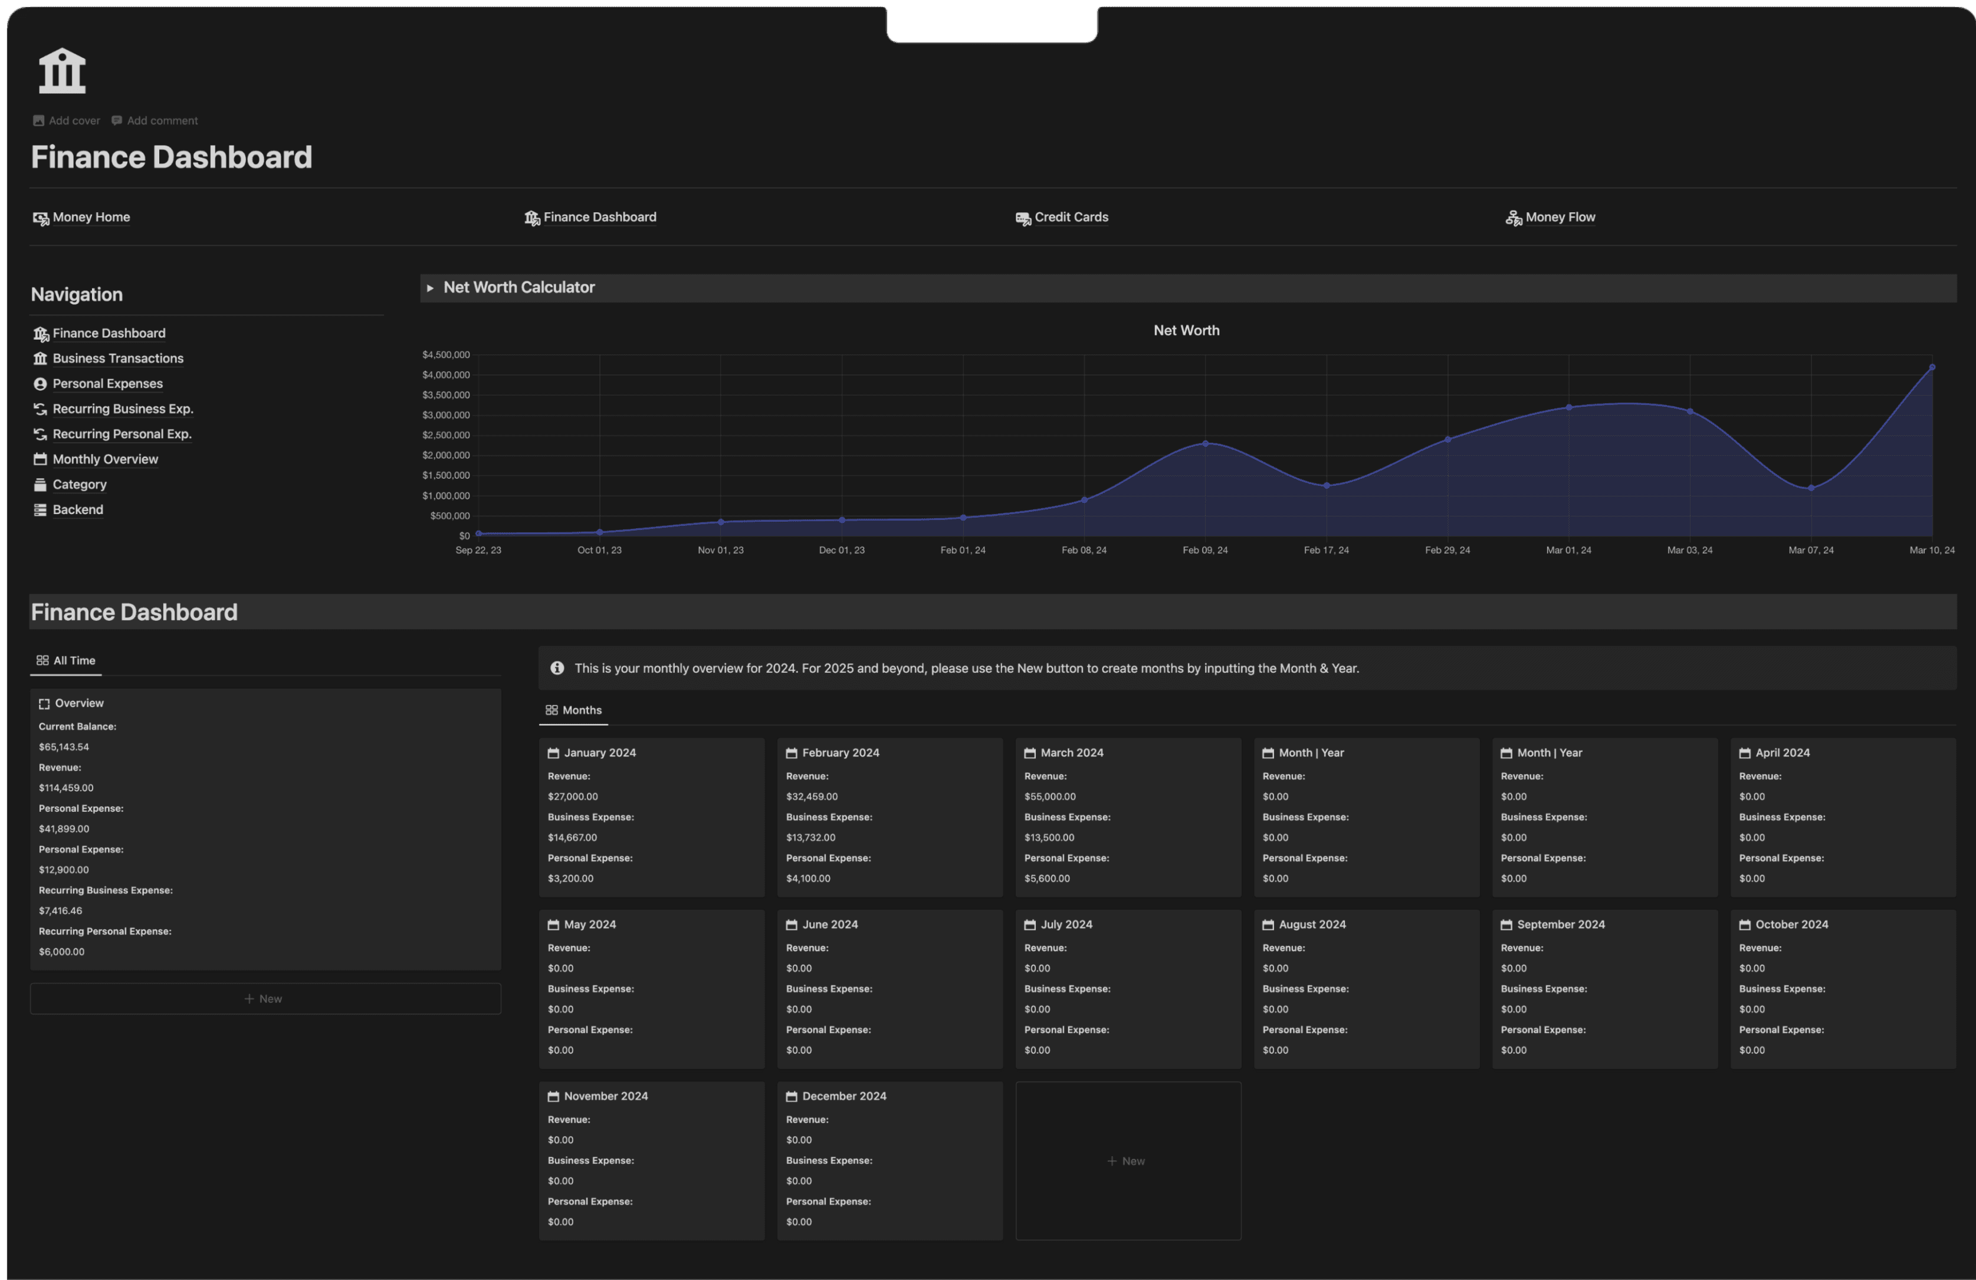
Task: Click the Money Home icon in top bar
Action: (40, 218)
